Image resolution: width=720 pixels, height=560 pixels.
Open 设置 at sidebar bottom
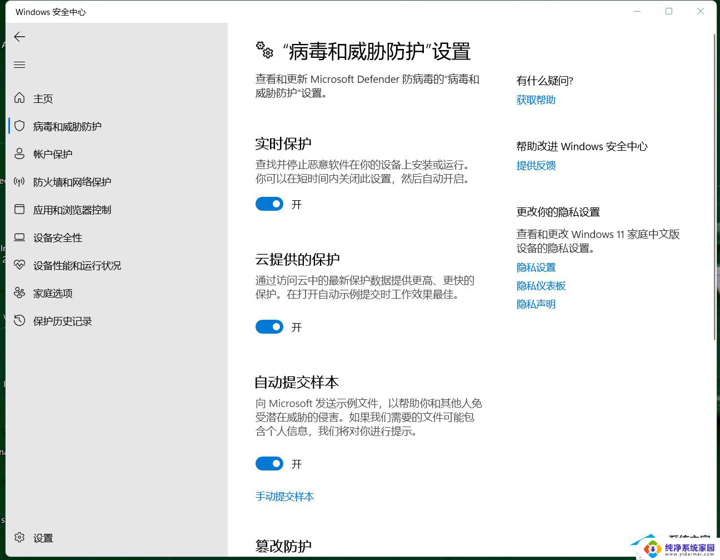(117, 538)
